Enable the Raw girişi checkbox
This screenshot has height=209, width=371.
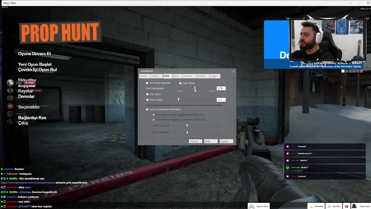[147, 94]
